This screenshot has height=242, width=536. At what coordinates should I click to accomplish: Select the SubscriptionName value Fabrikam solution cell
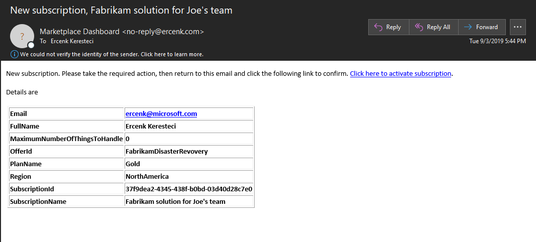(189, 201)
